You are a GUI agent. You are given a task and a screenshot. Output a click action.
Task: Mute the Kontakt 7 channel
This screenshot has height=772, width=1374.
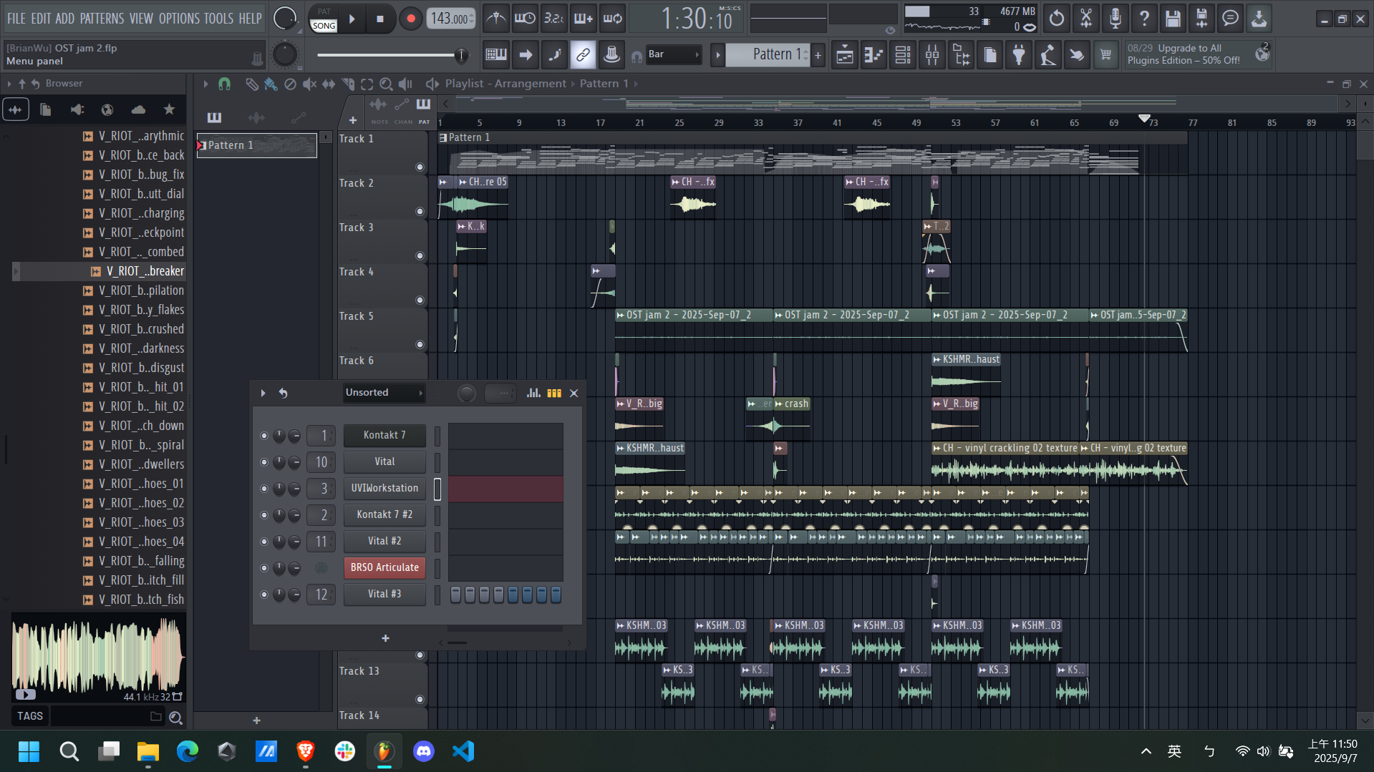coord(264,436)
